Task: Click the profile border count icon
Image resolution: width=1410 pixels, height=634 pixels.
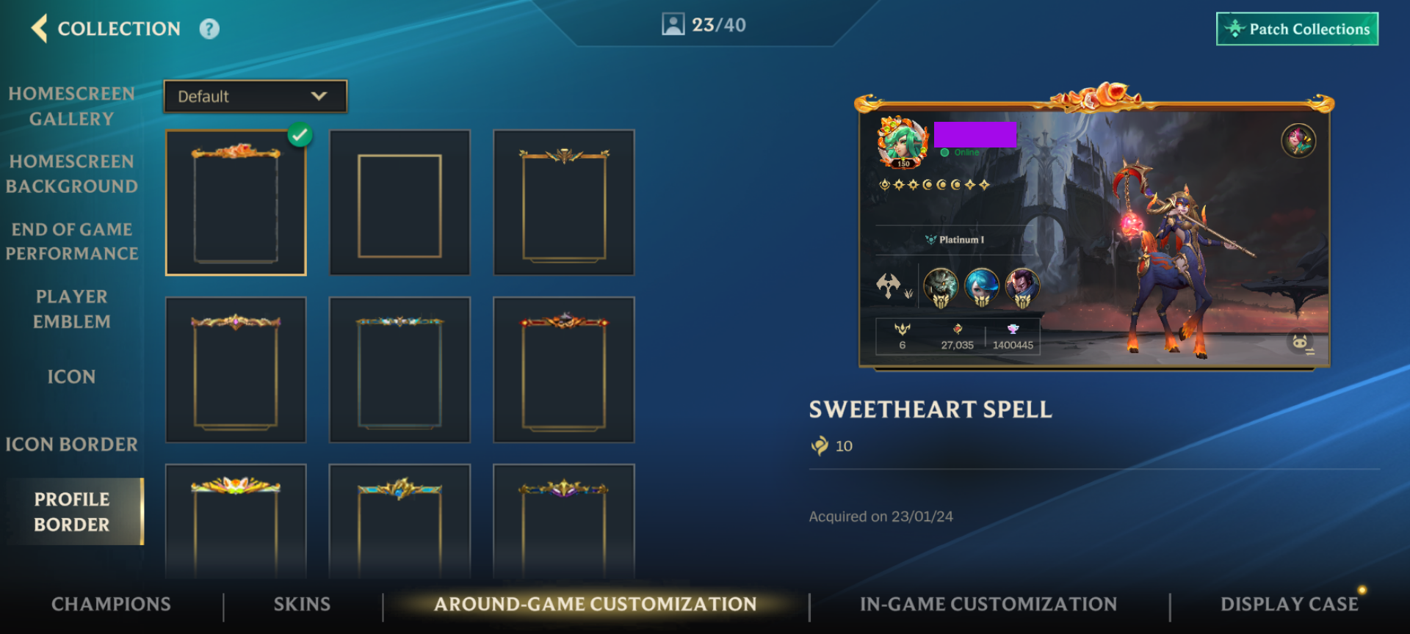Action: point(673,24)
